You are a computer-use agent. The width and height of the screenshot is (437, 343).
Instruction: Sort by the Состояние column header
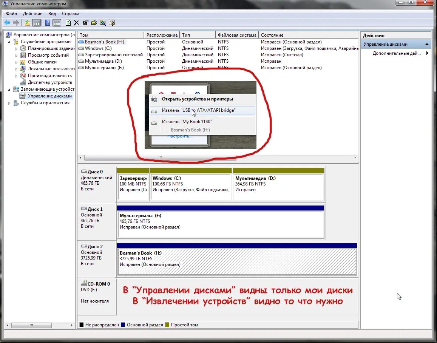308,35
